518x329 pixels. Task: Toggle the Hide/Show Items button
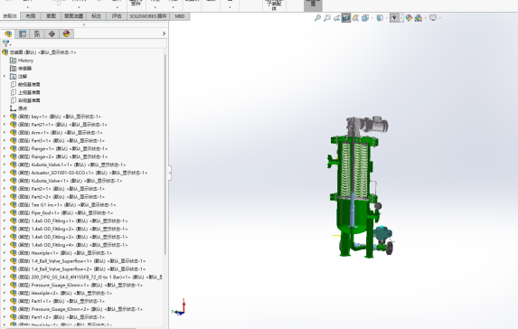(x=394, y=18)
